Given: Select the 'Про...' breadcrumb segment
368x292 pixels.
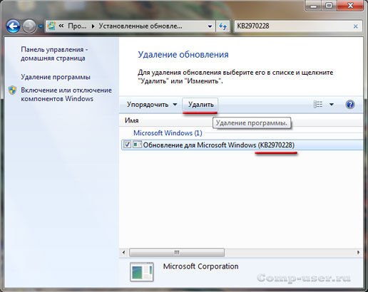Looking at the screenshot, I should click(x=77, y=26).
